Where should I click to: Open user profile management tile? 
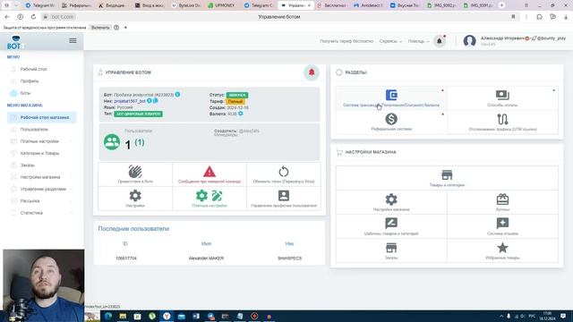coord(284,199)
